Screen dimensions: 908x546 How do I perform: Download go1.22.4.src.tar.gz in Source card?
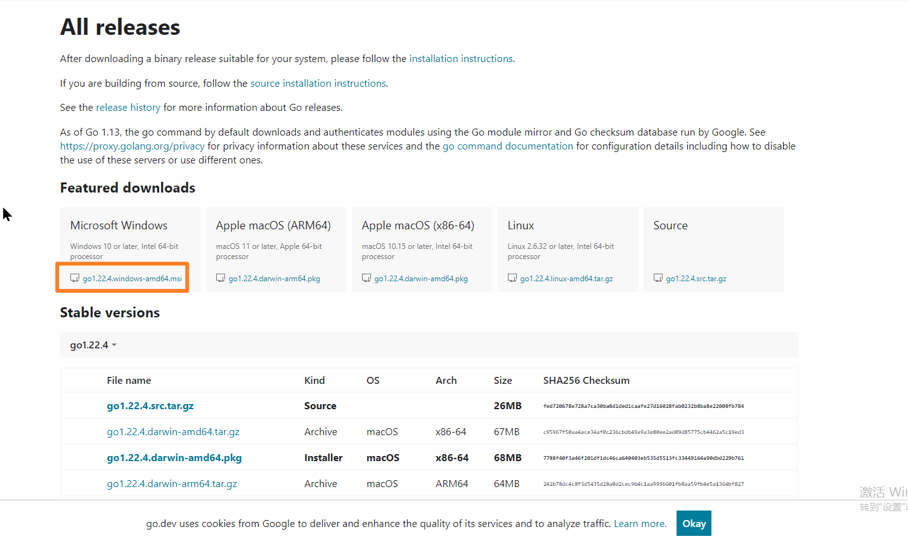point(696,279)
